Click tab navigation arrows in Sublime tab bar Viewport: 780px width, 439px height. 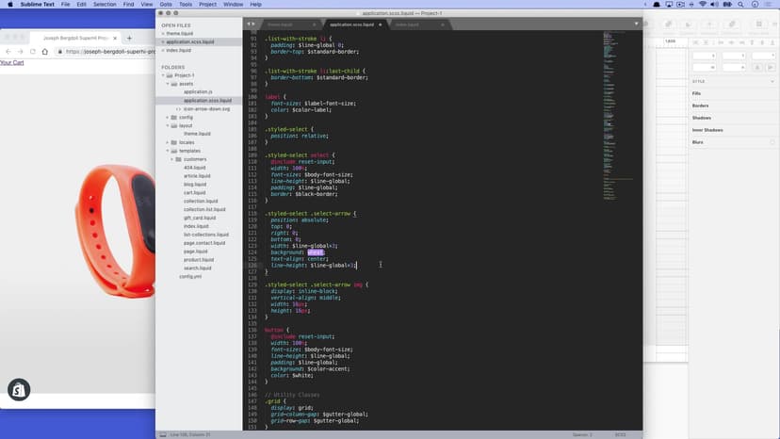(x=250, y=24)
